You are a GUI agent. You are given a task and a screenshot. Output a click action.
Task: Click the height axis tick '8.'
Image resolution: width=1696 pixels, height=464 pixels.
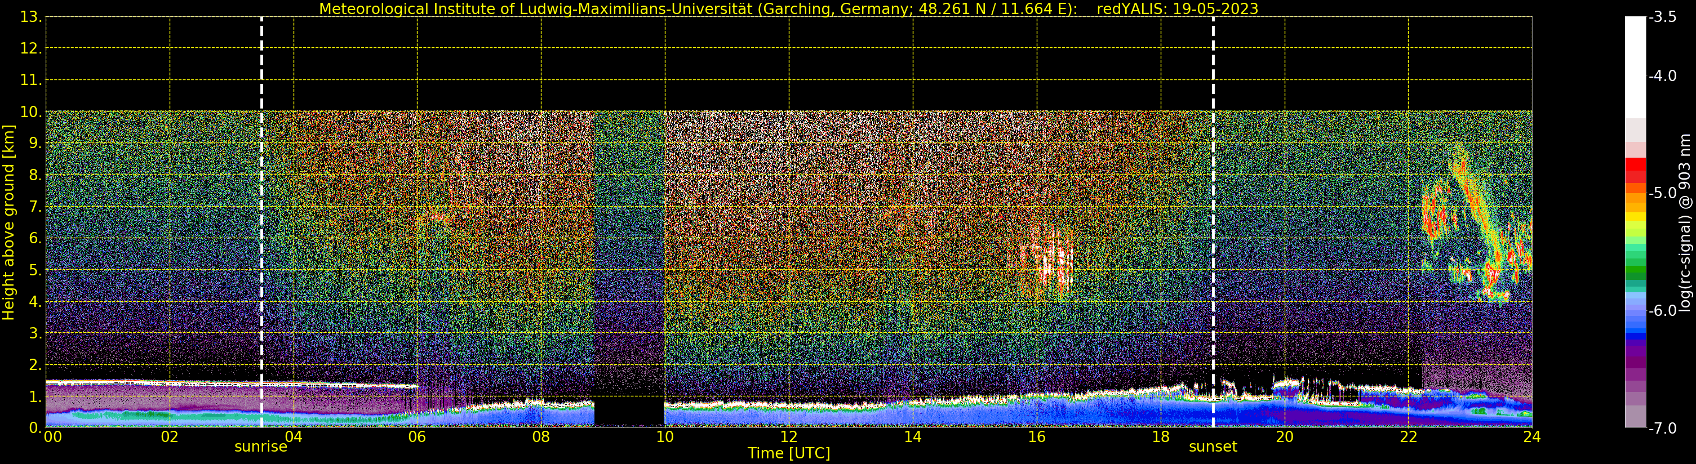tap(35, 175)
